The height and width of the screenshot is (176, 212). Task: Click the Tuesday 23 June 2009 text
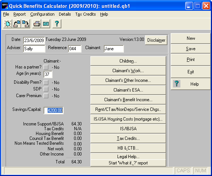click(66, 39)
